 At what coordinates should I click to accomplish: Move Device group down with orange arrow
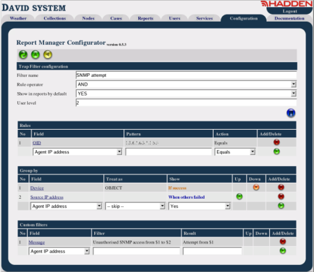coord(256,187)
